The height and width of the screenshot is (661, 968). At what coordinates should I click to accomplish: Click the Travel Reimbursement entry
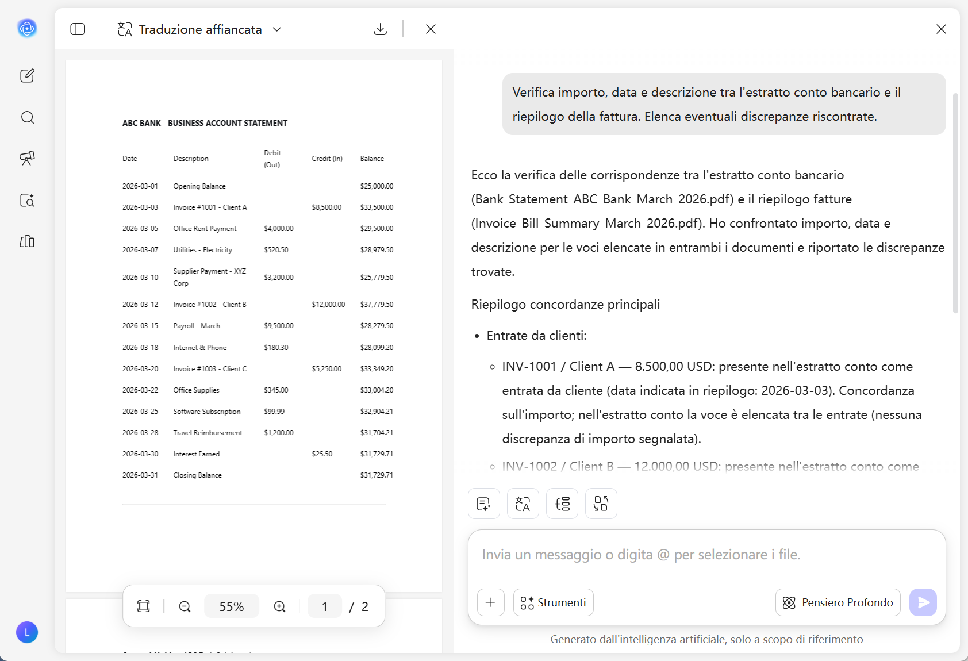click(x=208, y=433)
